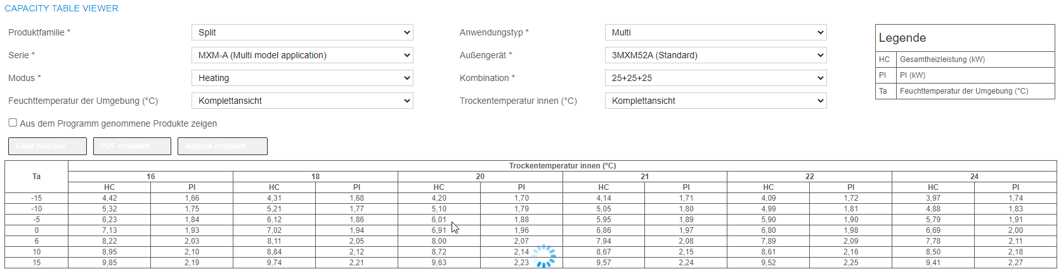Viewport: 1061px width, 276px height.
Task: Select the HC value 8,00 at Ta 6
Action: pos(439,241)
